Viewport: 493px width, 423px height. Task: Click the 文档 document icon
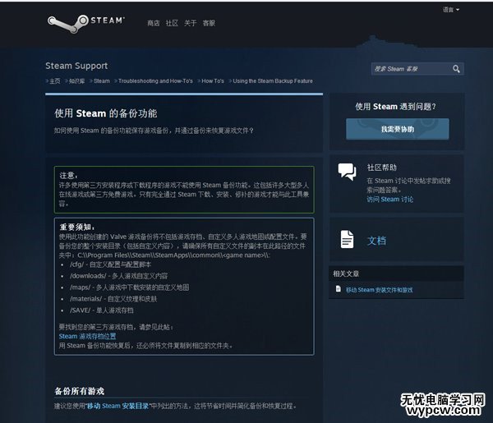347,240
